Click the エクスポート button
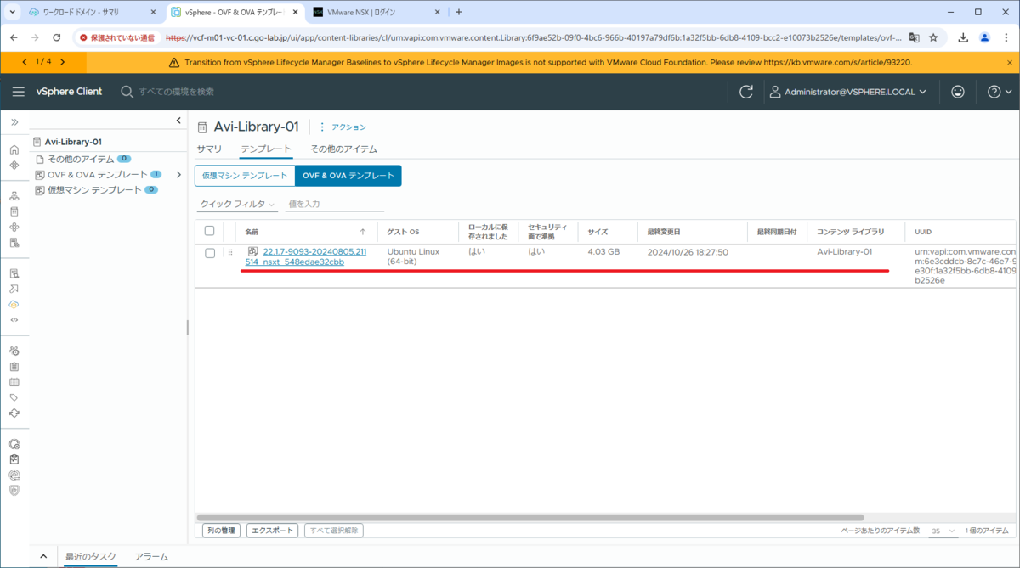The width and height of the screenshot is (1020, 568). (272, 531)
